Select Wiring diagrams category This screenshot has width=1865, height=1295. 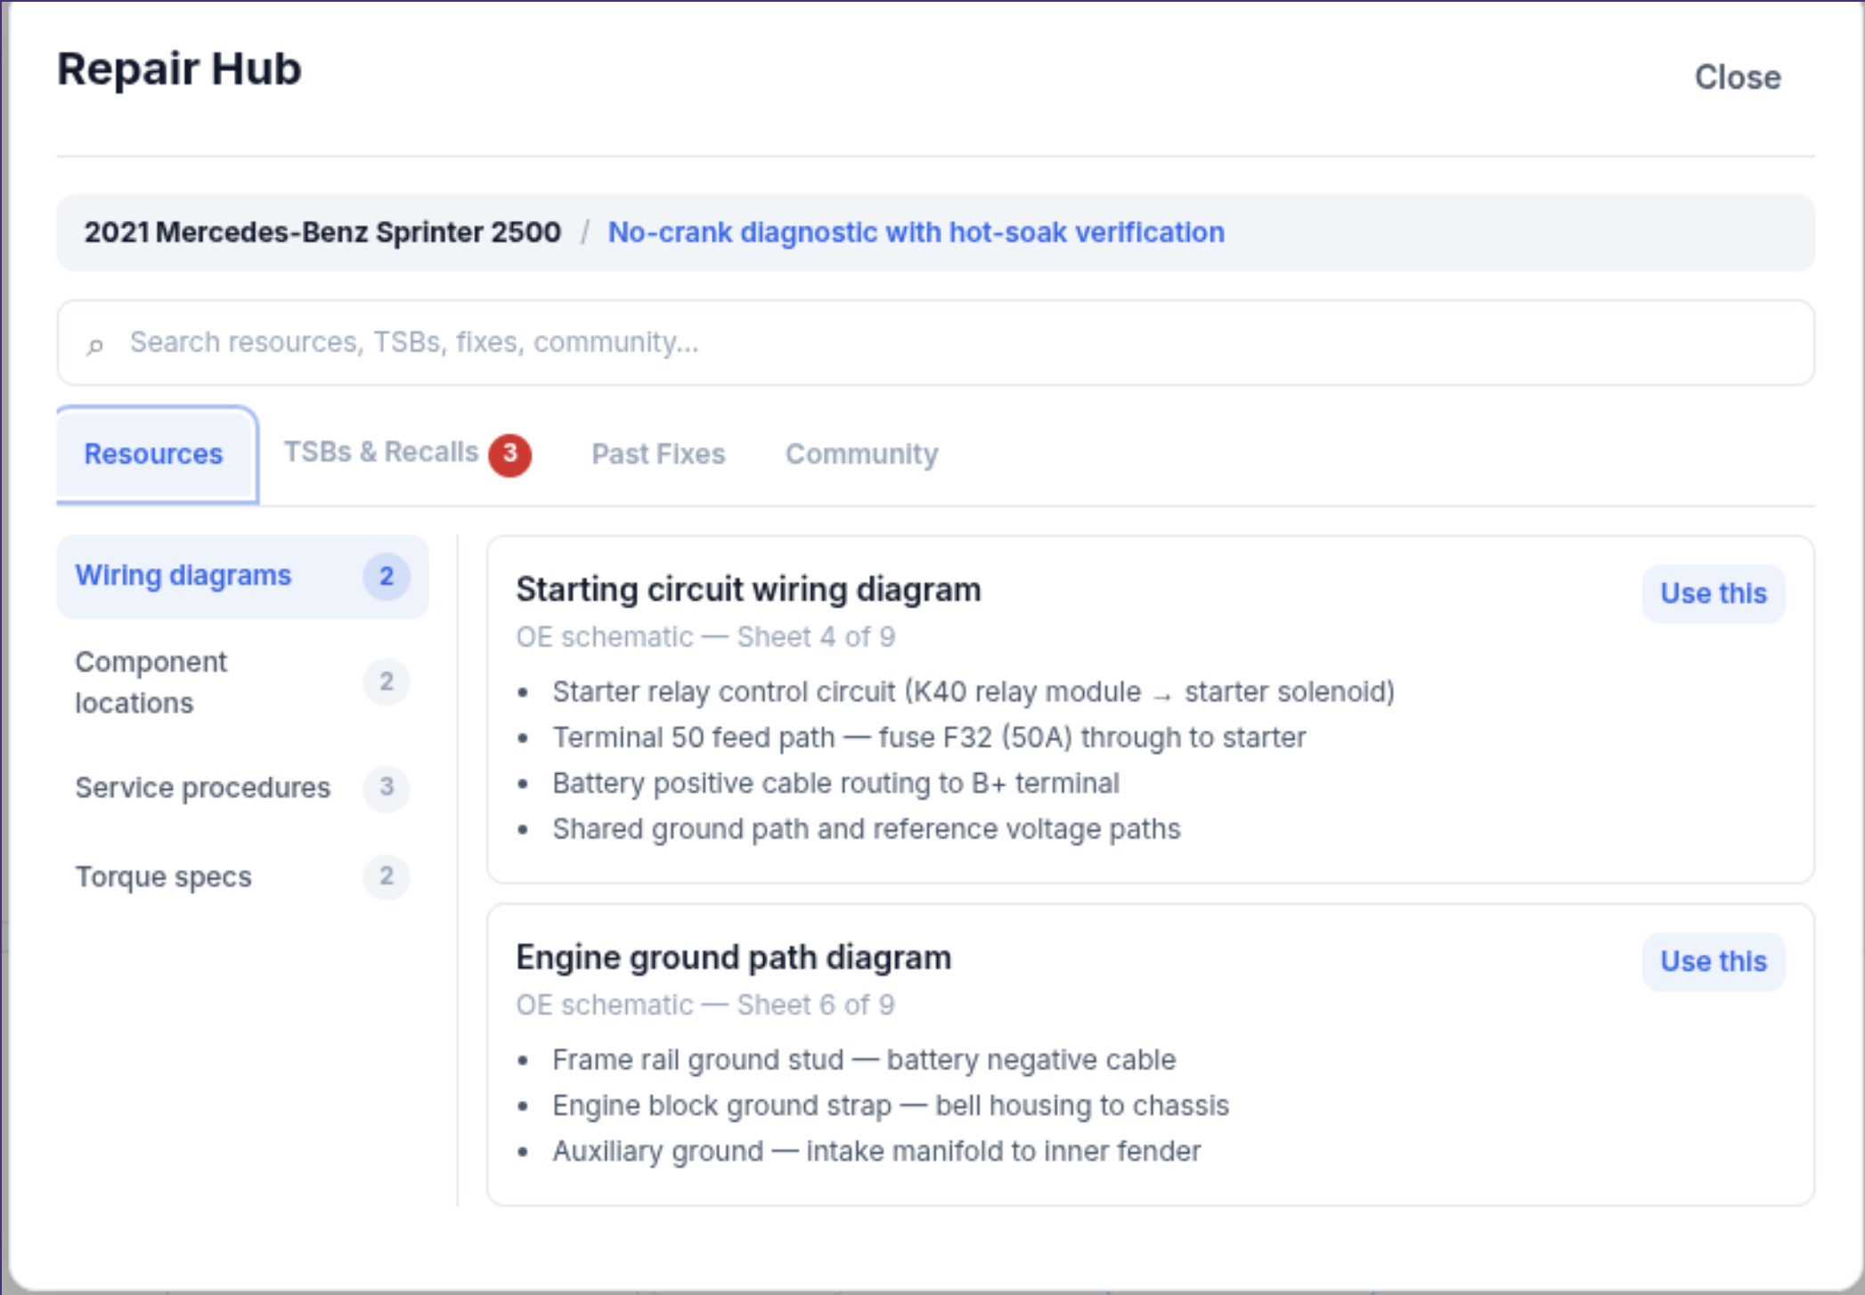point(242,576)
